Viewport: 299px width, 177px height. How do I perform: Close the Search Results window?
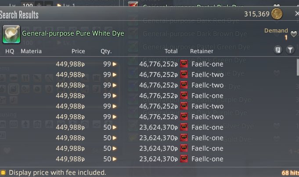pyautogui.click(x=297, y=14)
